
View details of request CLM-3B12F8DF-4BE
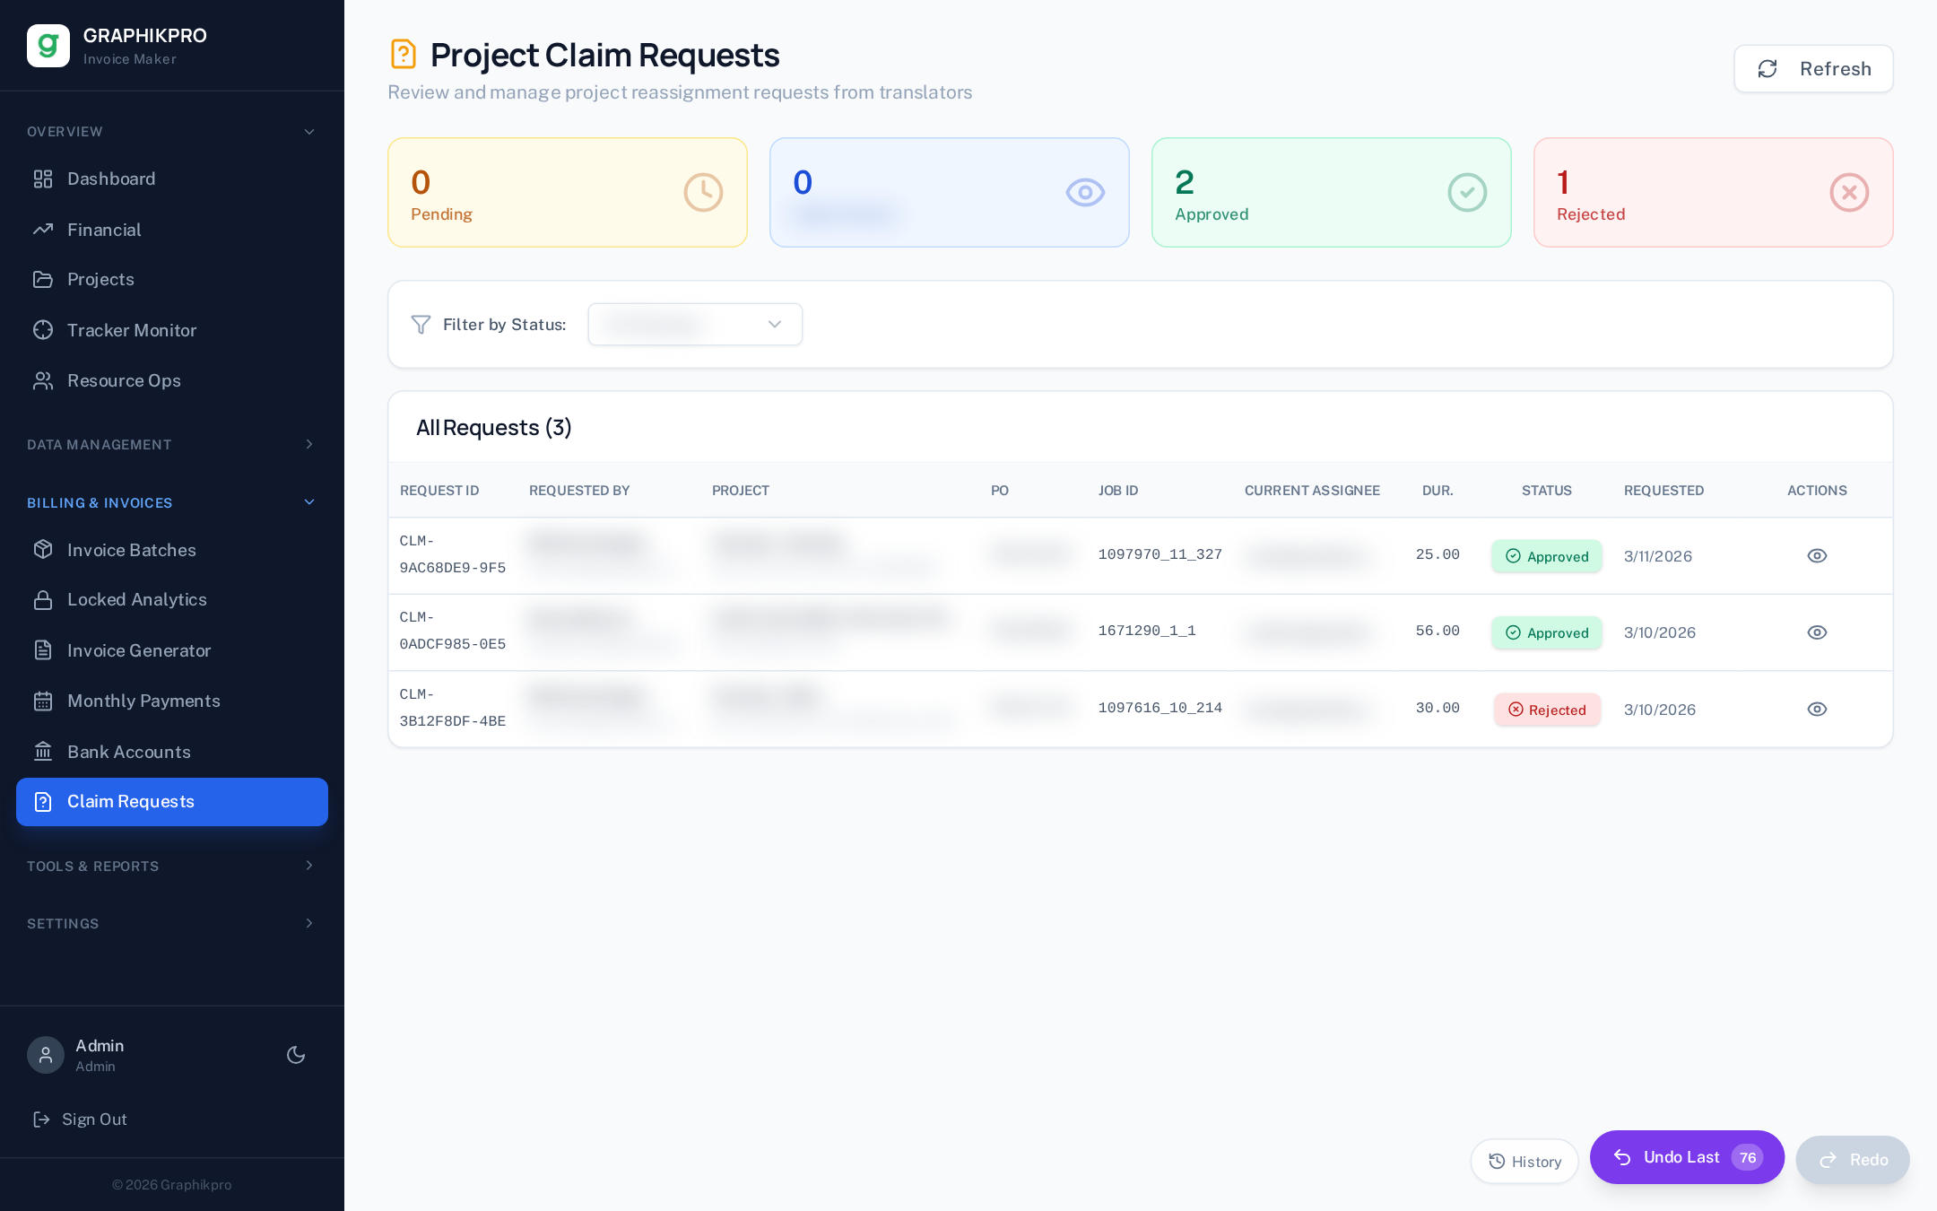coord(1817,710)
